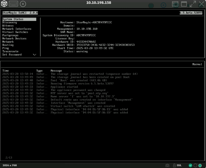Open the Network Interfaces menu entry
Image resolution: width=206 pixels, height=168 pixels.
pyautogui.click(x=17, y=29)
